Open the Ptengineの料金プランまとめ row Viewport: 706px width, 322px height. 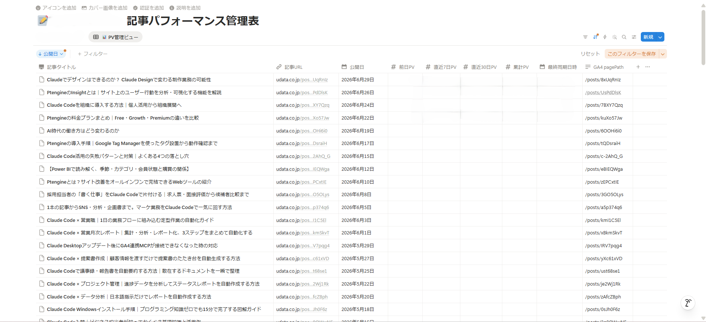[123, 118]
